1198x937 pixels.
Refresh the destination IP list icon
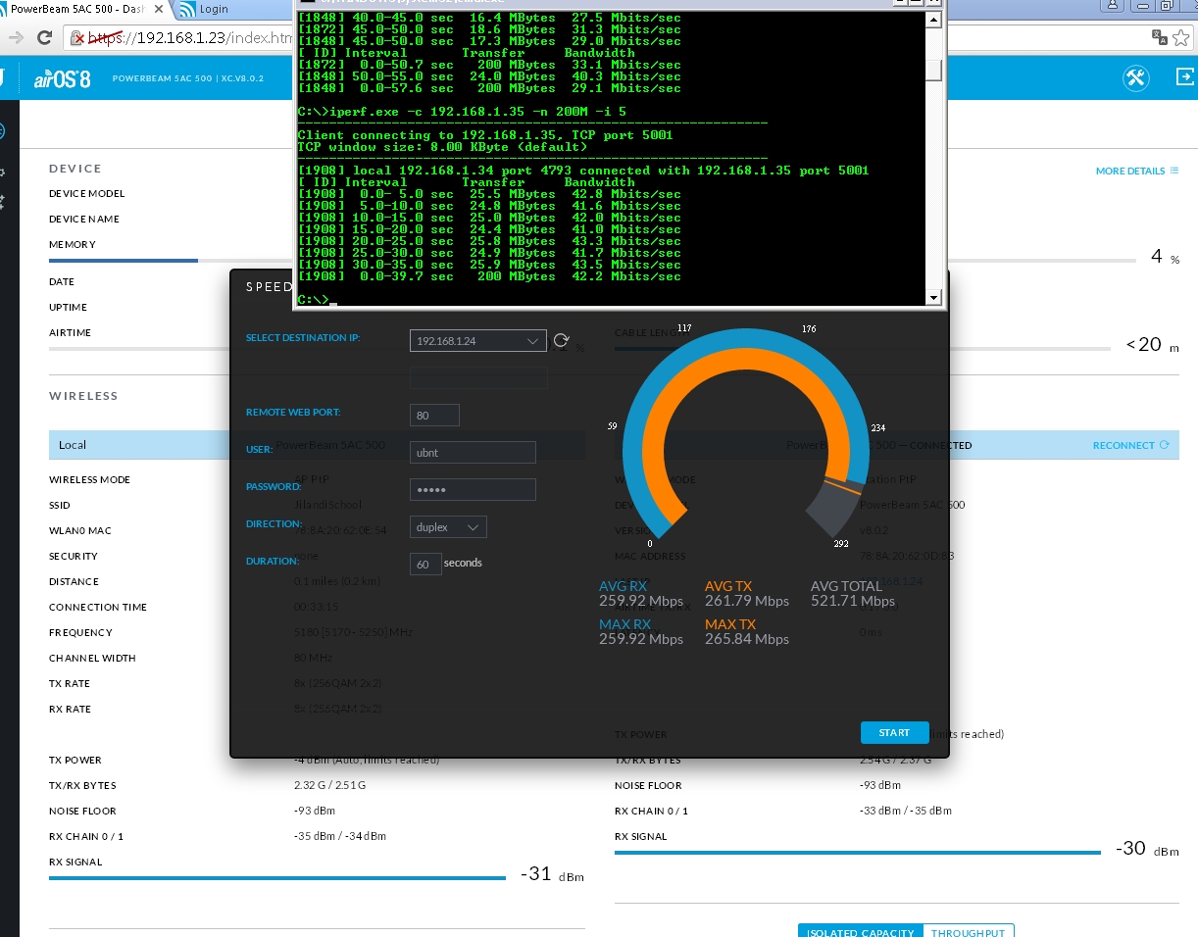561,341
